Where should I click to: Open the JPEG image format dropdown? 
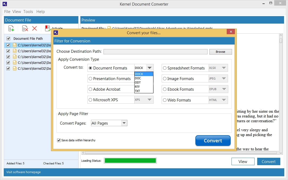pyautogui.click(x=224, y=78)
